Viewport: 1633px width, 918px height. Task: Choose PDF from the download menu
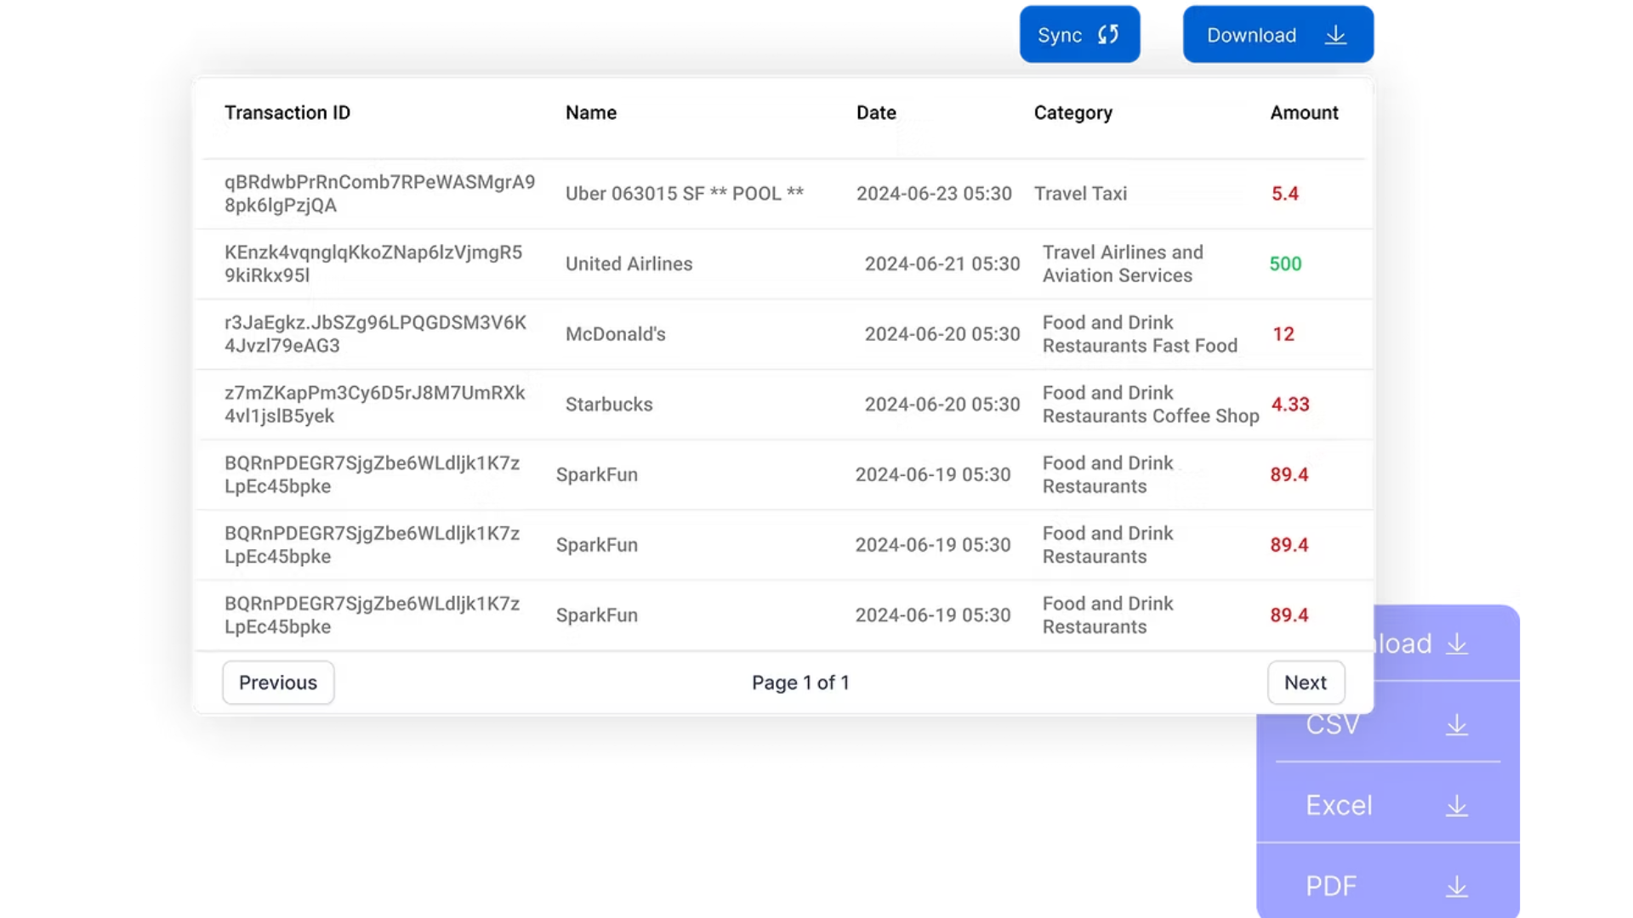(1331, 887)
